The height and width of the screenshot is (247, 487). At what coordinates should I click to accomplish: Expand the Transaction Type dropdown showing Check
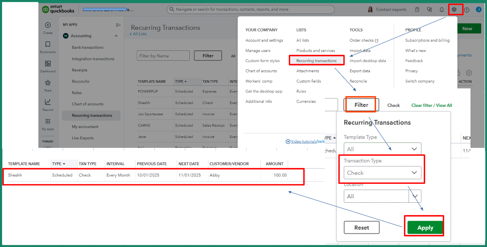click(x=382, y=173)
